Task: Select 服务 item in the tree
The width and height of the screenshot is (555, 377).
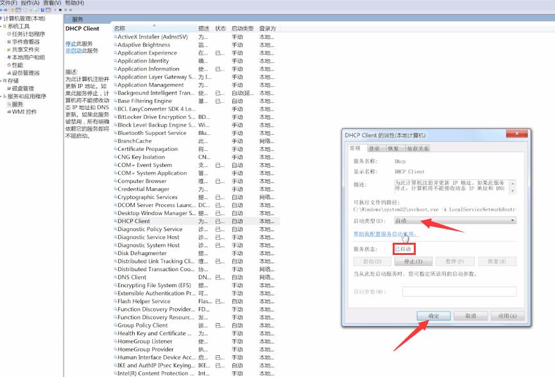Action: [x=17, y=104]
